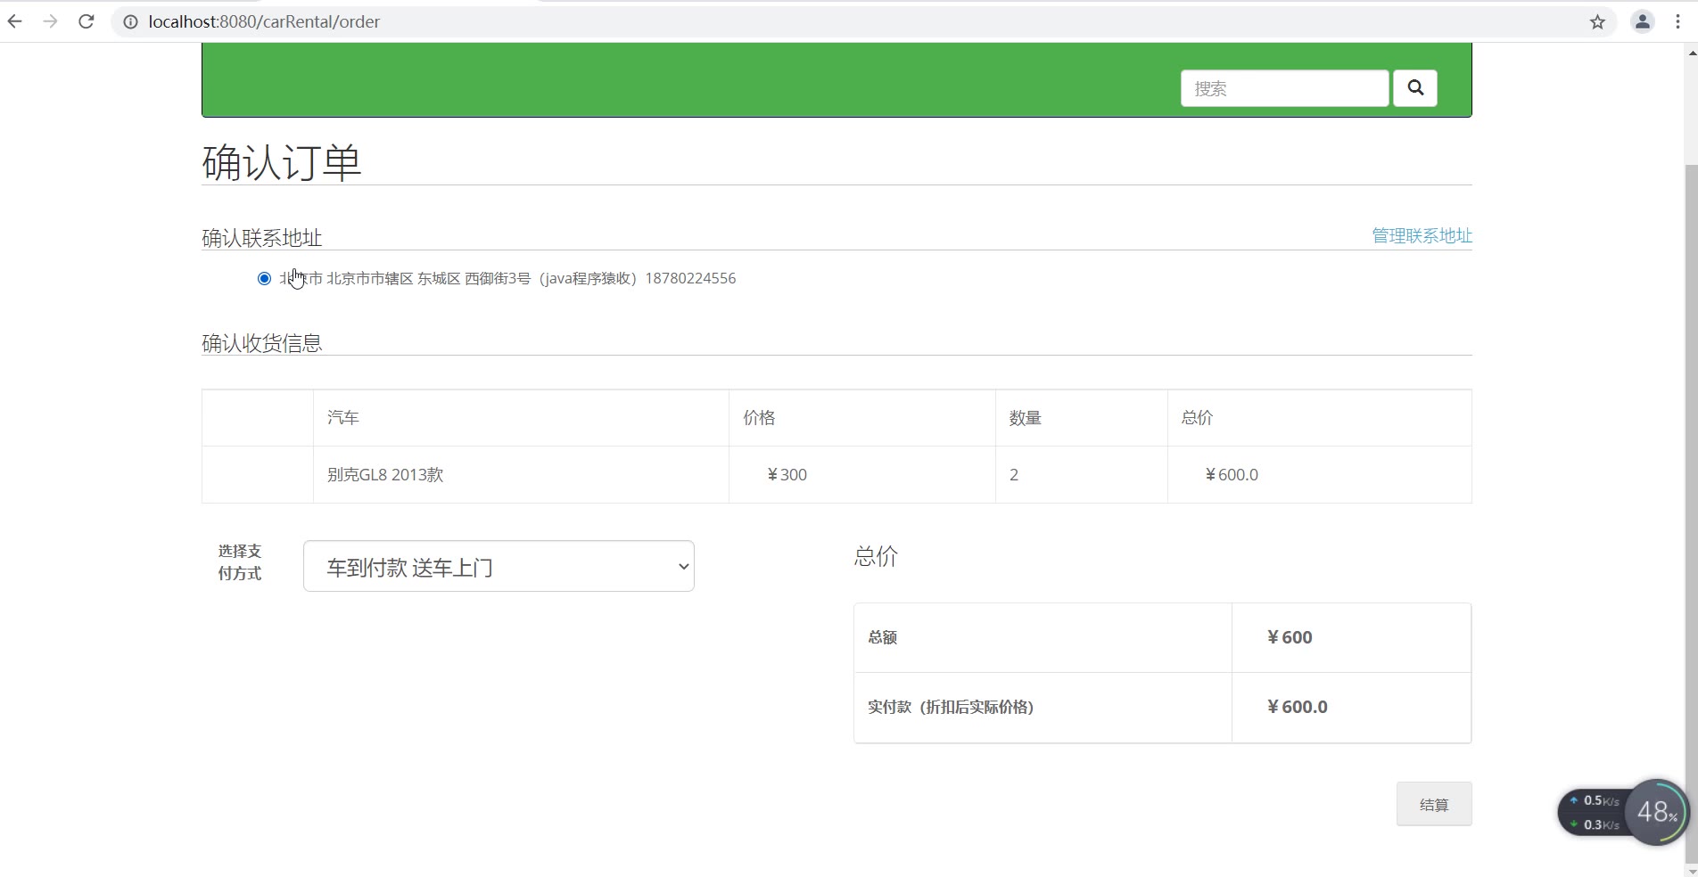Screen dimensions: 1698x877
Task: Click the magnifier search button
Action: coord(1415,87)
